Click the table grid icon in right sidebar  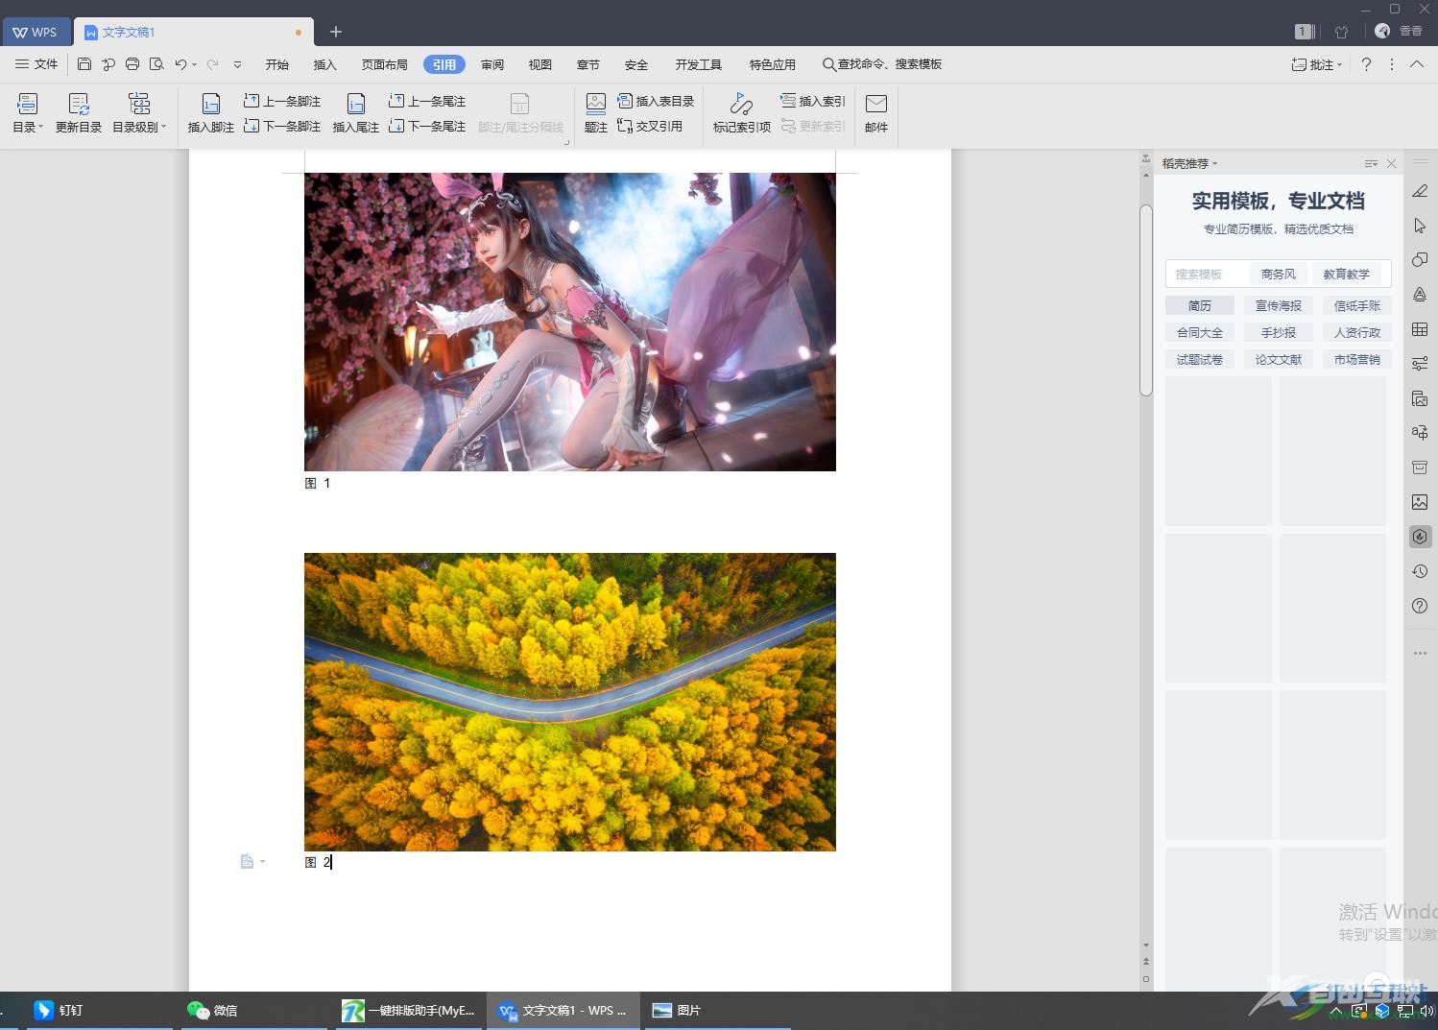[x=1420, y=329]
